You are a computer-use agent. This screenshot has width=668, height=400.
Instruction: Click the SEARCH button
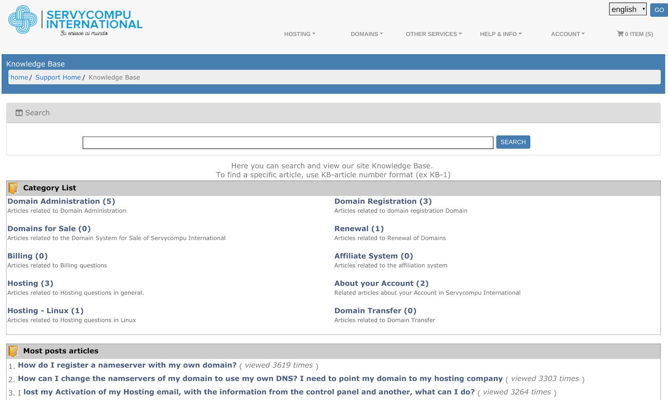click(513, 142)
